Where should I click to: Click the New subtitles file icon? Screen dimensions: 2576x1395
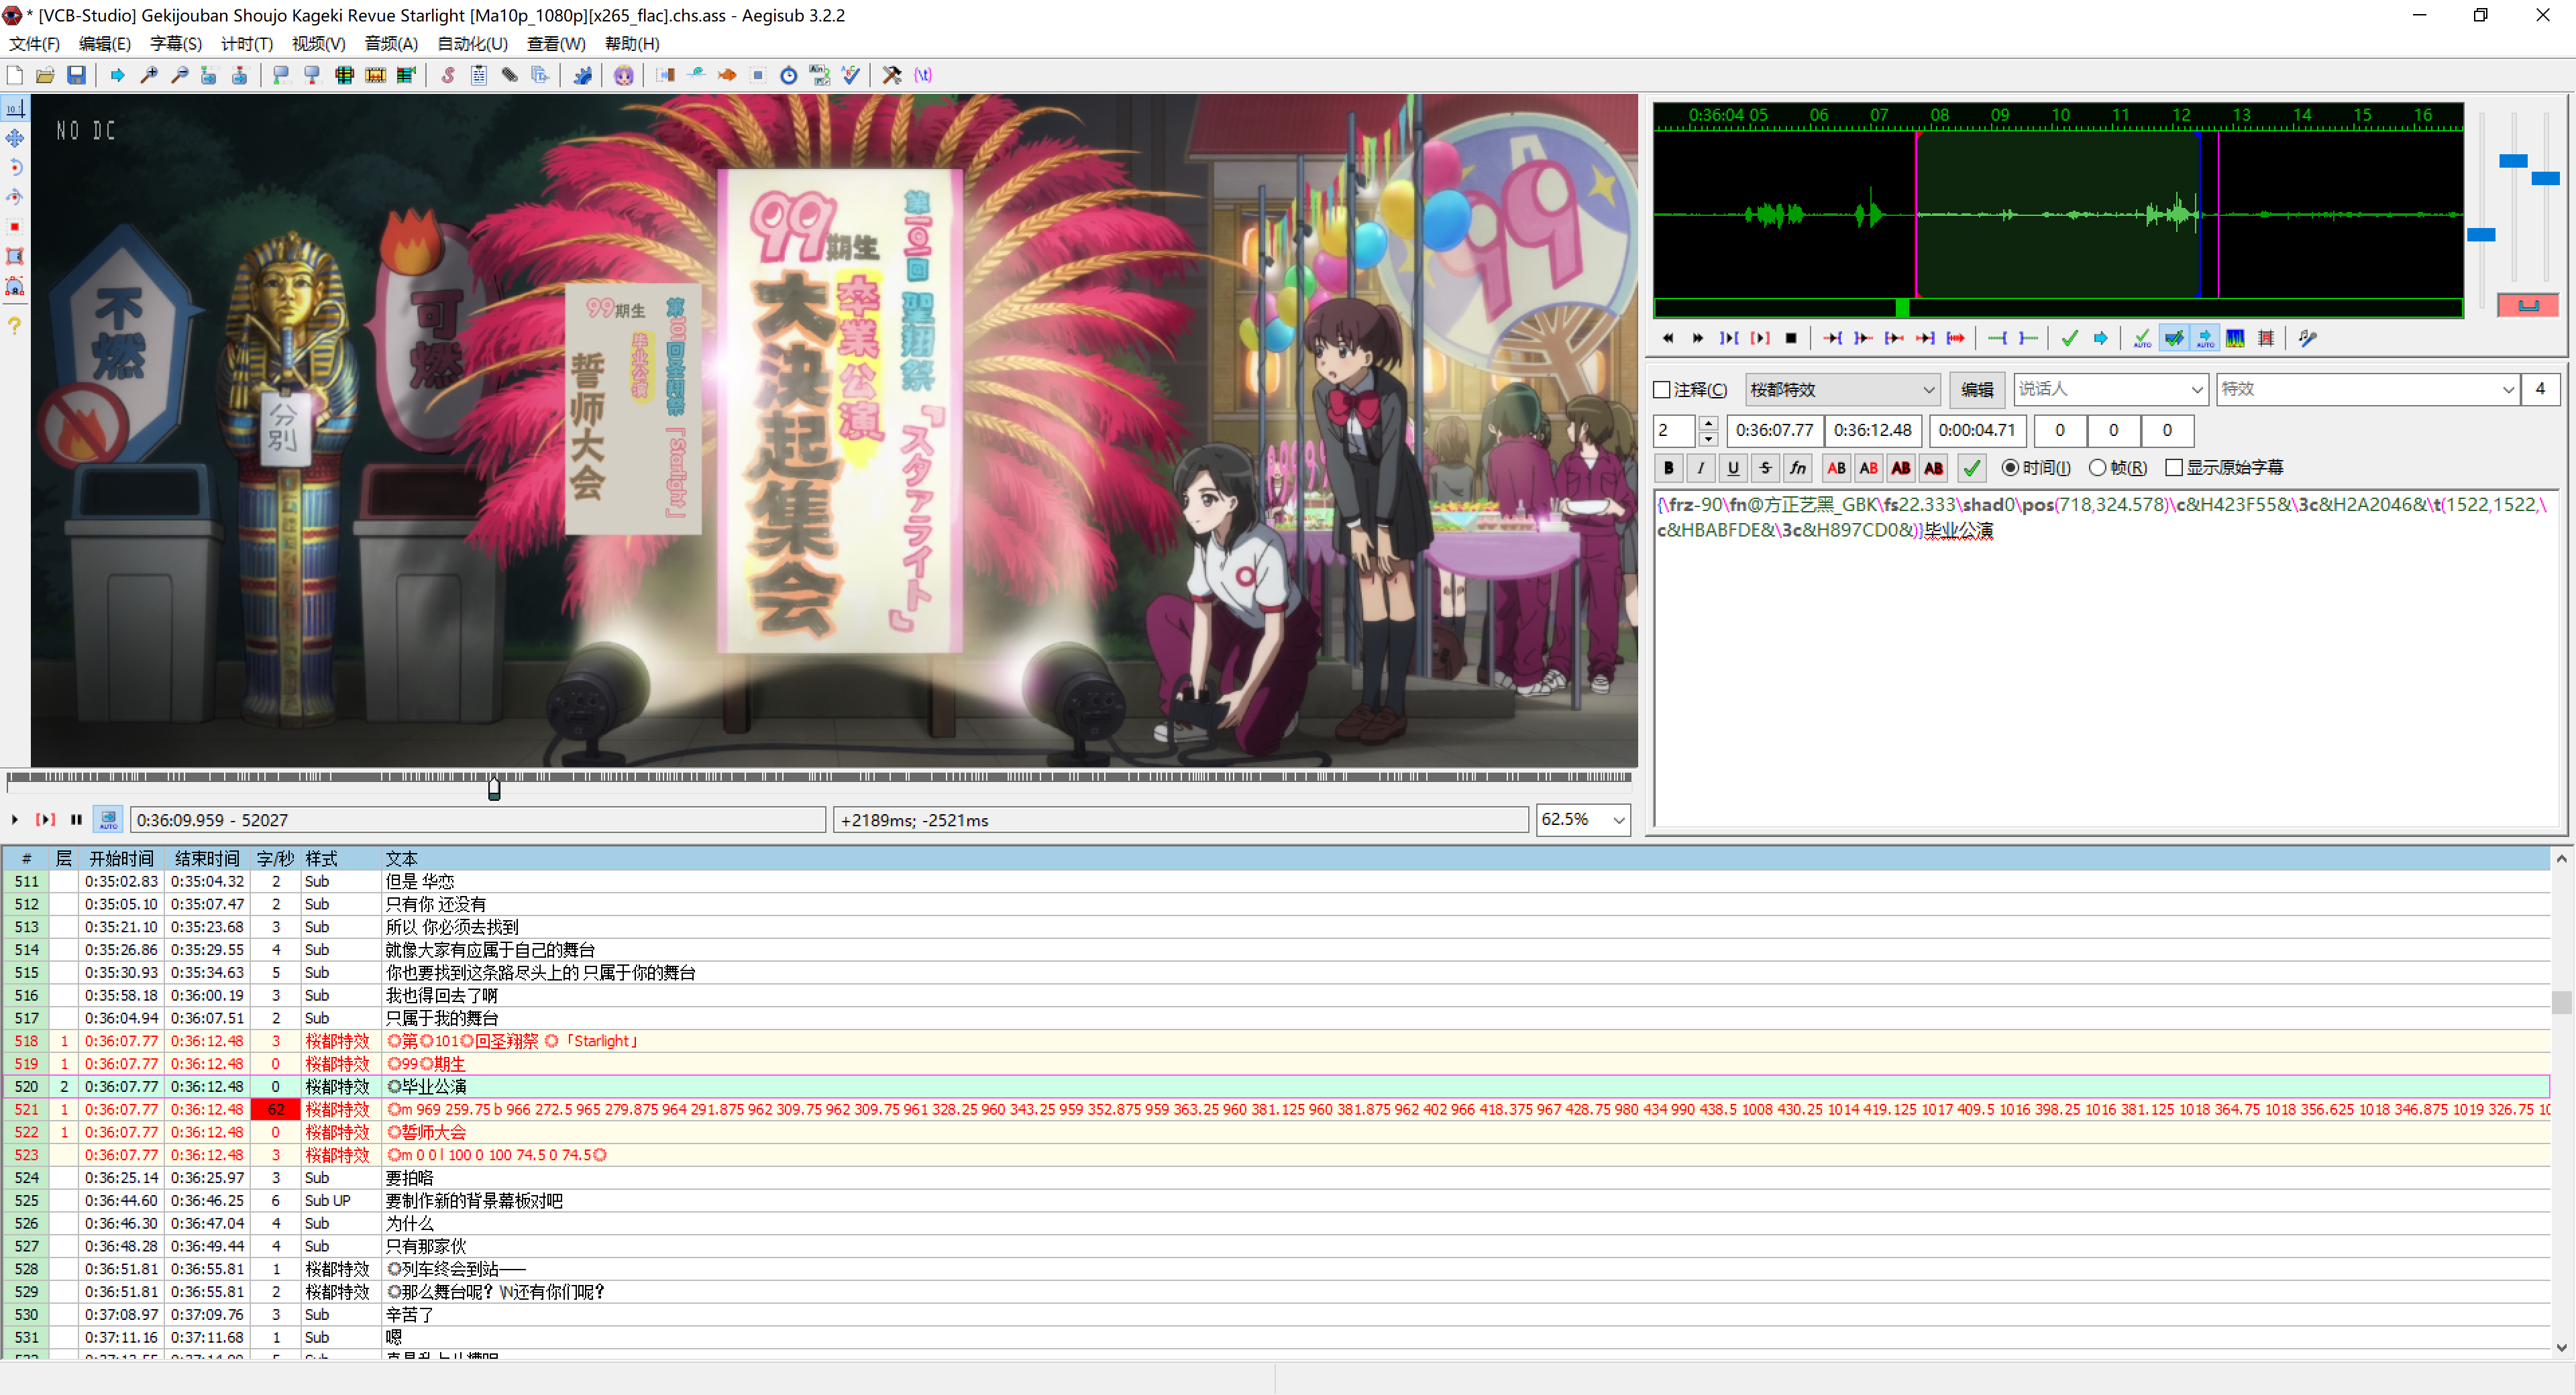click(15, 75)
